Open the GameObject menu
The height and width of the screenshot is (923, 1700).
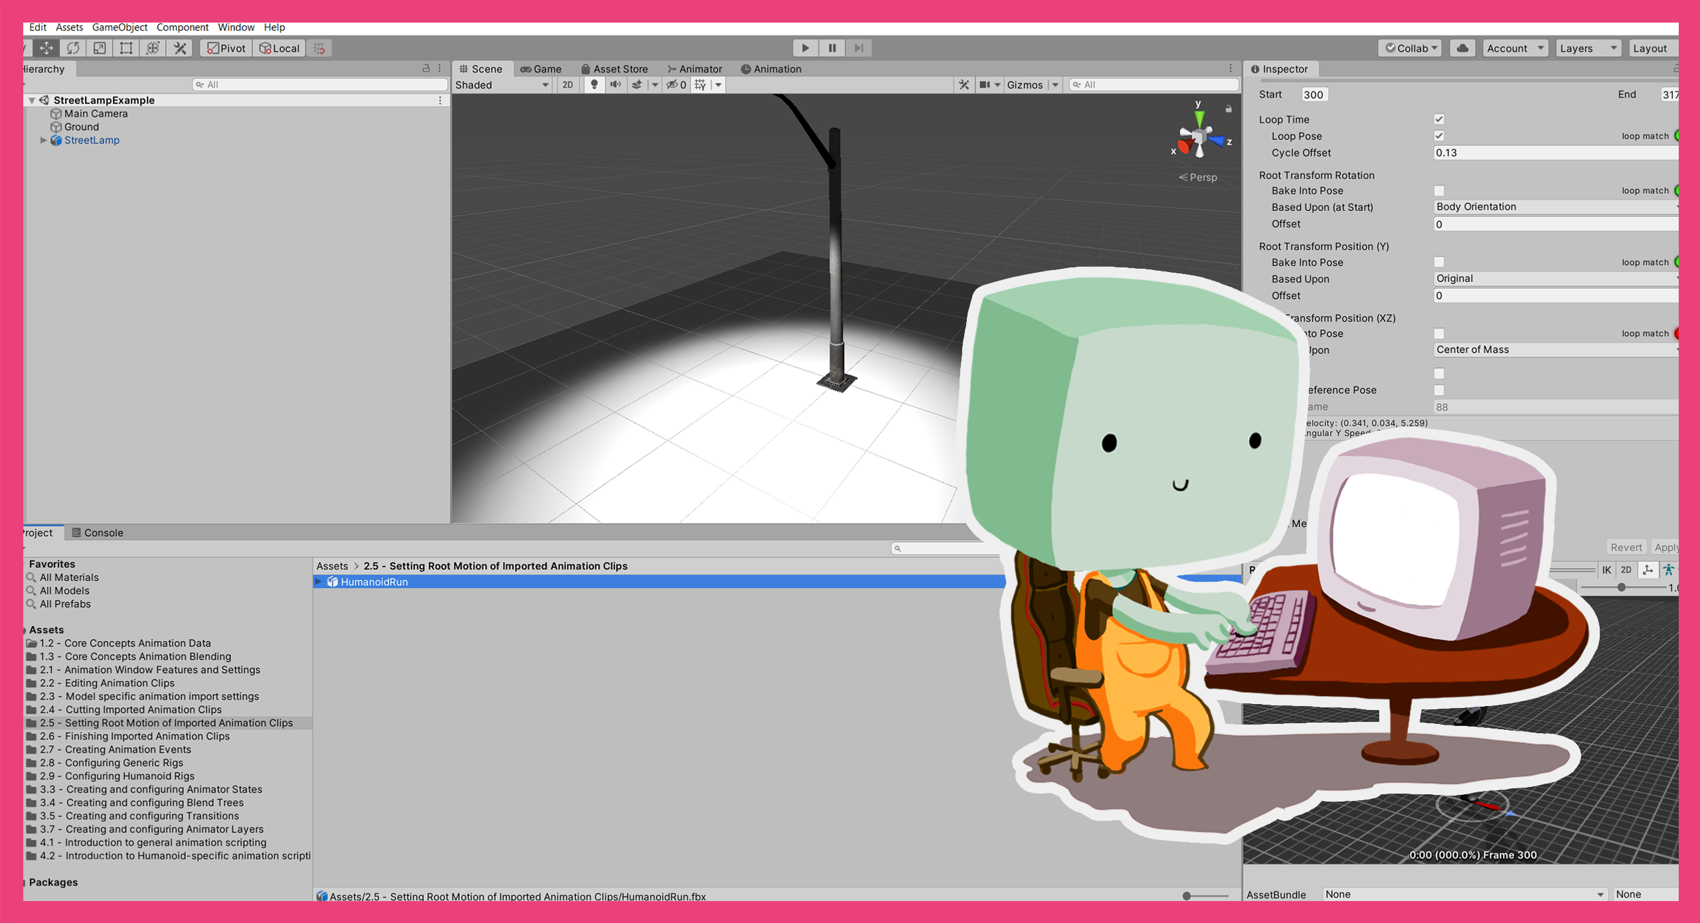[x=120, y=27]
